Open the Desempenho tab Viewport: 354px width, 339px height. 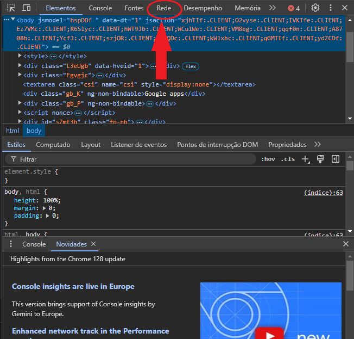[x=203, y=8]
